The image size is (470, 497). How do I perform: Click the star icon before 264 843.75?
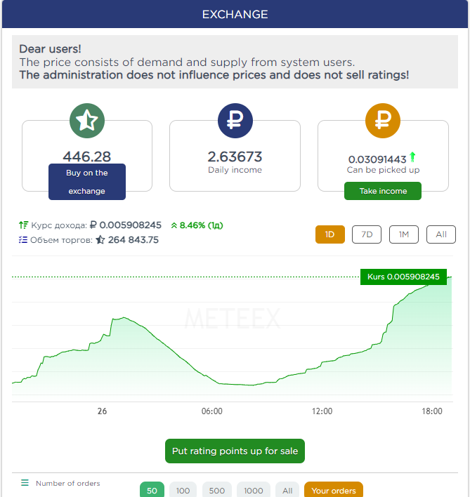[100, 240]
